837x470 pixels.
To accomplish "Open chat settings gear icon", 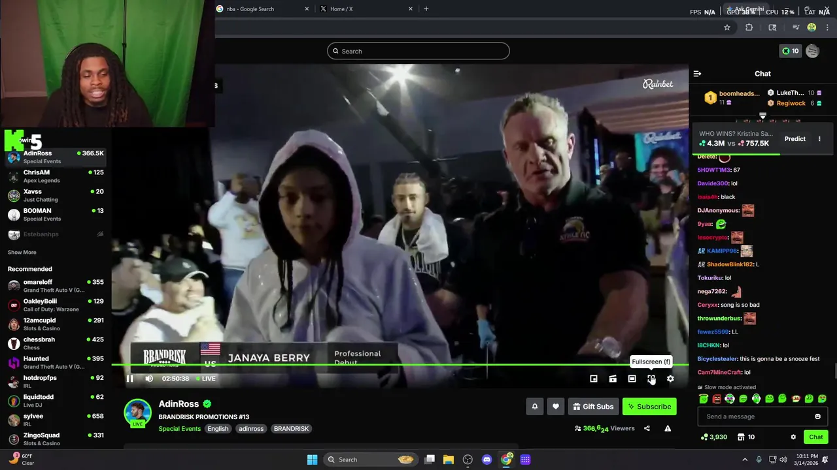I will (793, 437).
